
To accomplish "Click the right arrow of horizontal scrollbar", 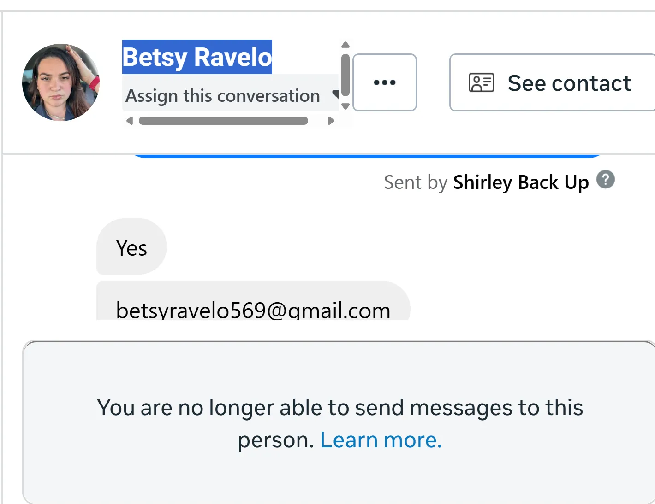I will point(330,121).
